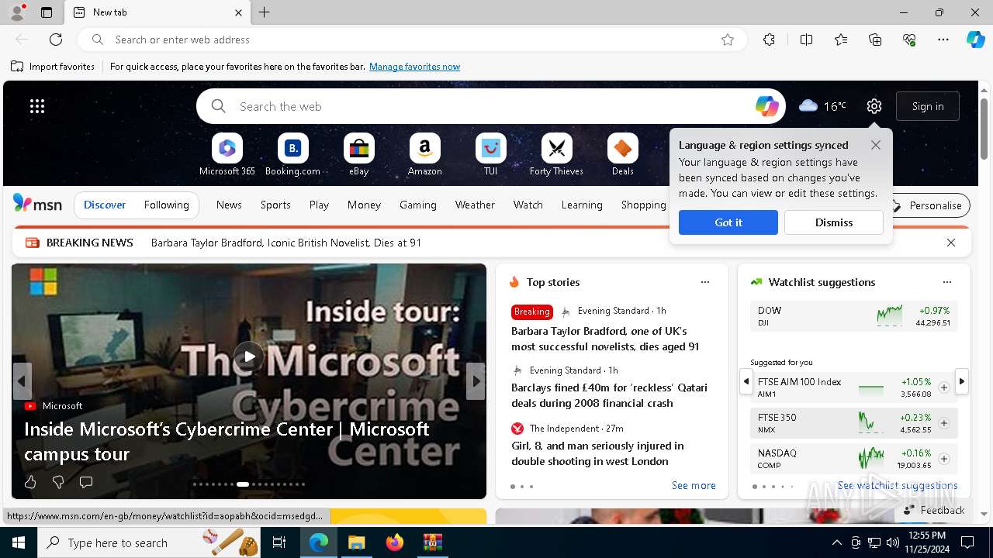Add FTSE AIM 100 Index to watchlist
The width and height of the screenshot is (993, 558).
tap(944, 387)
